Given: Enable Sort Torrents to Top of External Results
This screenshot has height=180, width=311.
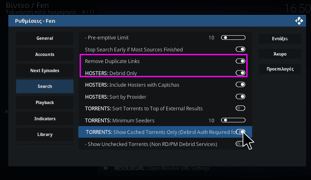Looking at the screenshot, I should (241, 108).
